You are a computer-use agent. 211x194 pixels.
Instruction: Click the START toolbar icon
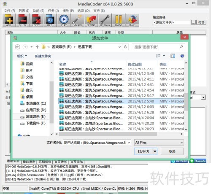[x=132, y=20]
